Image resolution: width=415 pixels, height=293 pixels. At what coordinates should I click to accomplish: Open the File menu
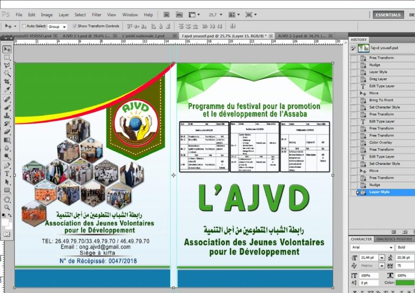tap(19, 15)
